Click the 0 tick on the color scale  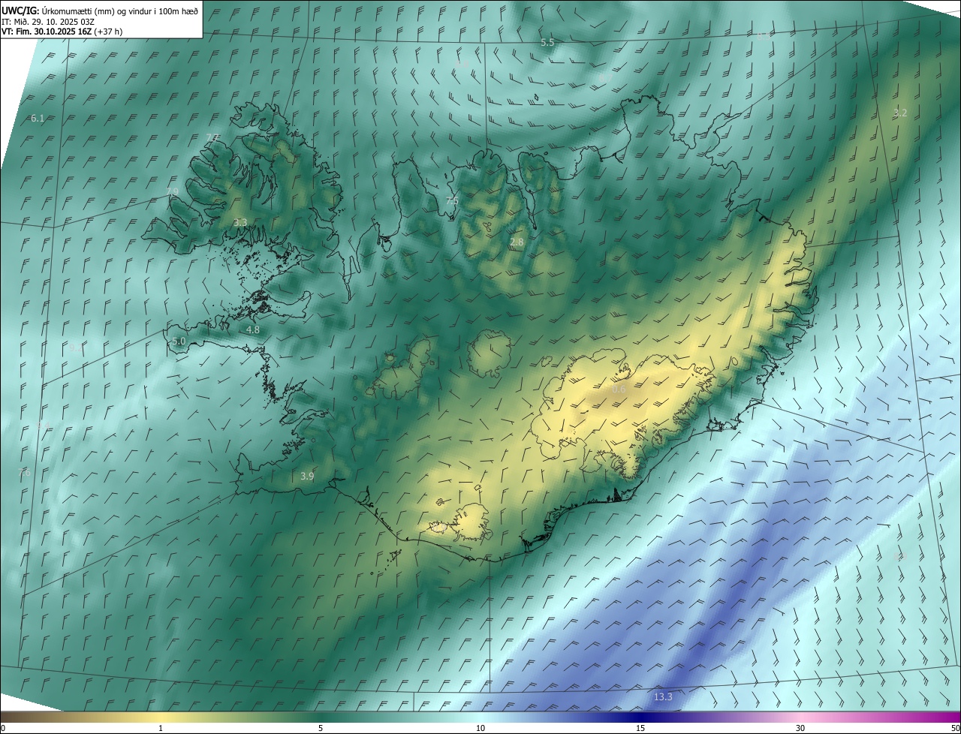click(3, 728)
